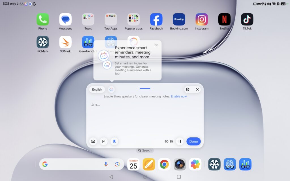Screen dimensions: 290x181
Task: Open the Geekbench 7 app
Action: (x=88, y=42)
